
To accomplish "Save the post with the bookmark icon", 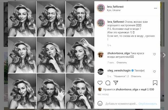I will click(x=155, y=83).
